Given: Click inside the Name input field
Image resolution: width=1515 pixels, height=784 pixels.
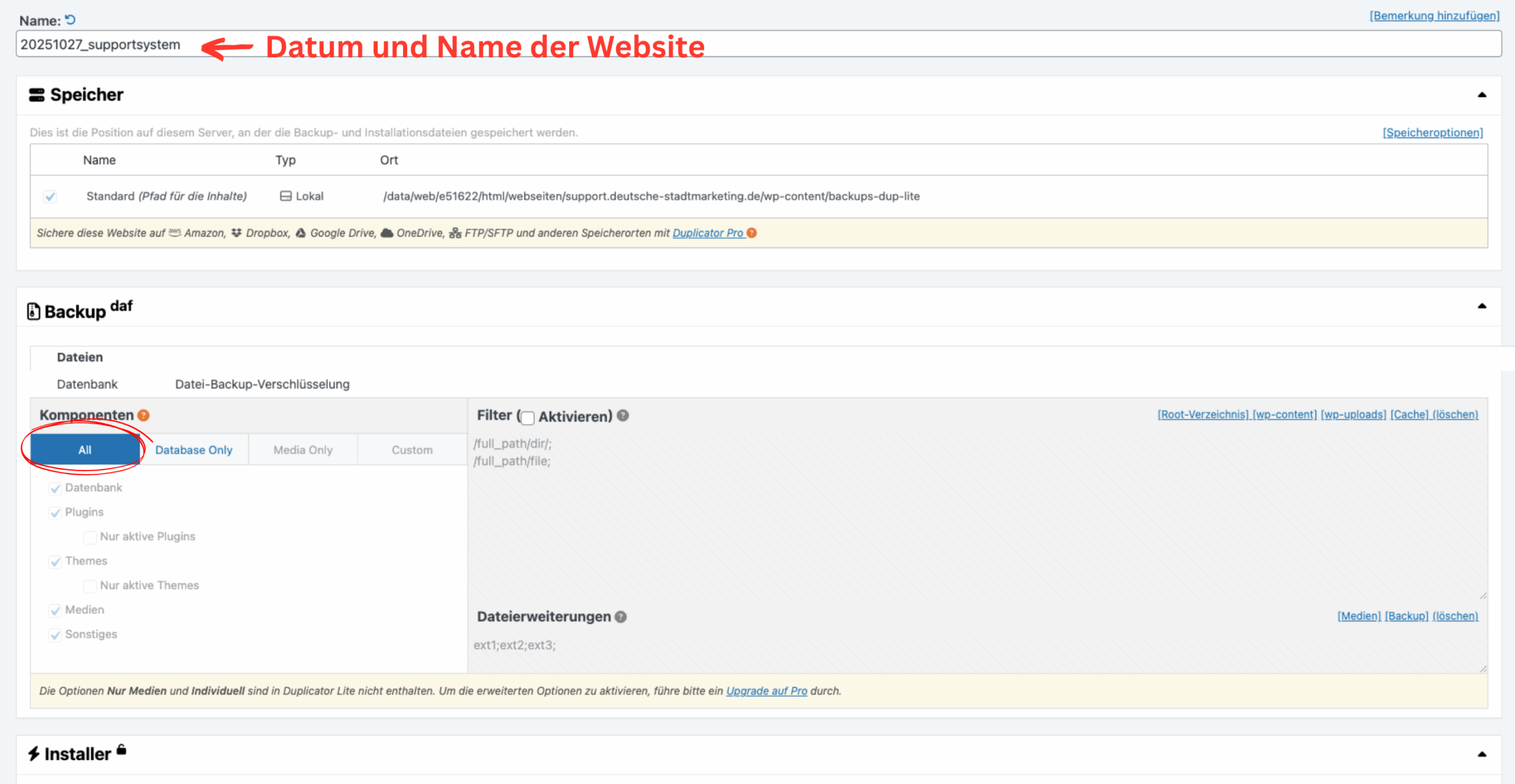Looking at the screenshot, I should click(x=355, y=43).
